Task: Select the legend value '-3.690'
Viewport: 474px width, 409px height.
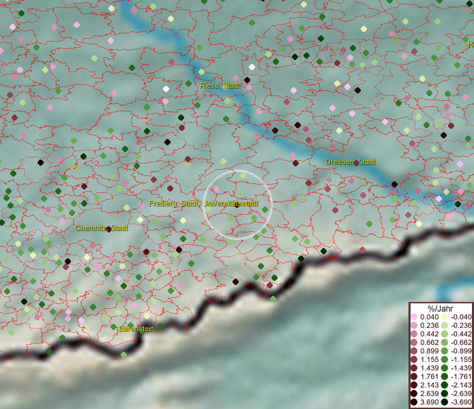Action: click(461, 402)
